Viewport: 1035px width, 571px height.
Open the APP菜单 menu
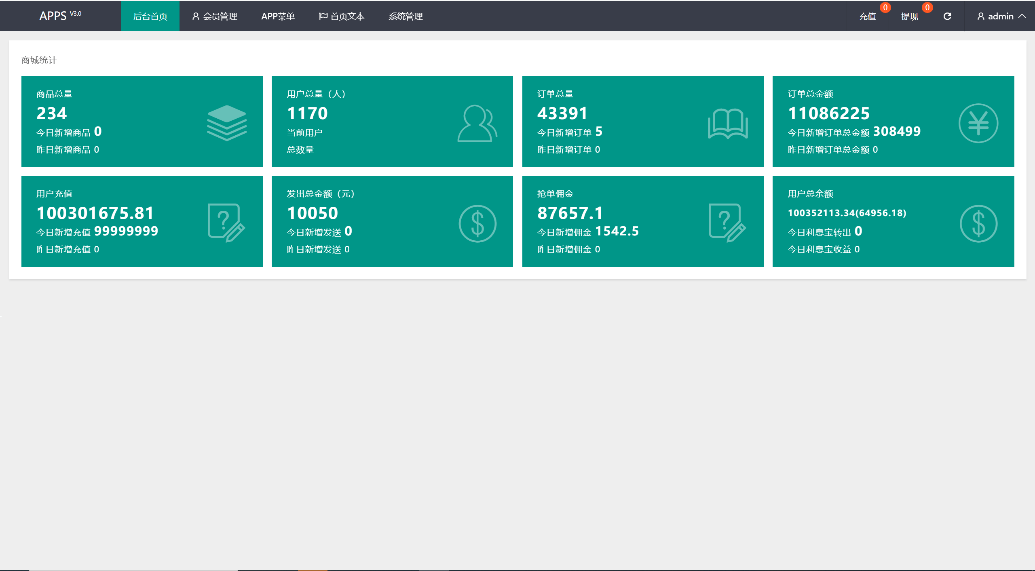tap(278, 16)
